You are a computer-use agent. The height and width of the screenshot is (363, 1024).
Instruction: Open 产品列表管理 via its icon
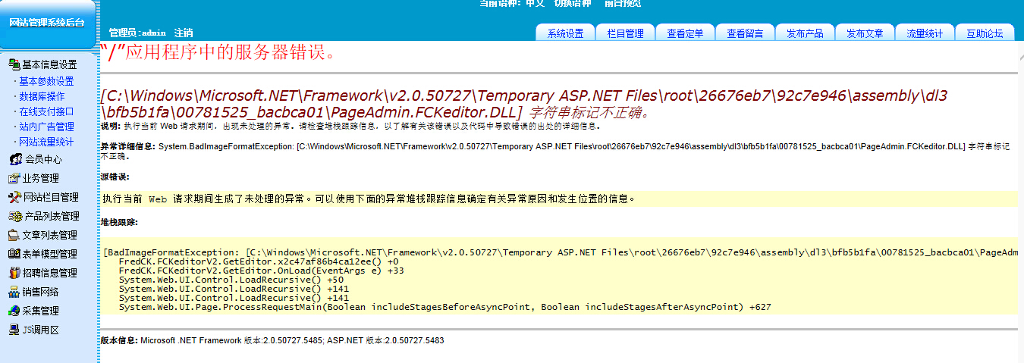(x=14, y=217)
